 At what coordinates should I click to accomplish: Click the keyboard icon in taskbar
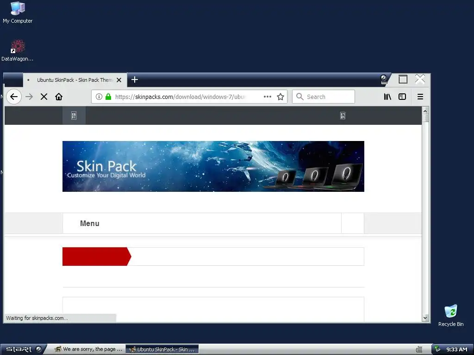pos(419,349)
